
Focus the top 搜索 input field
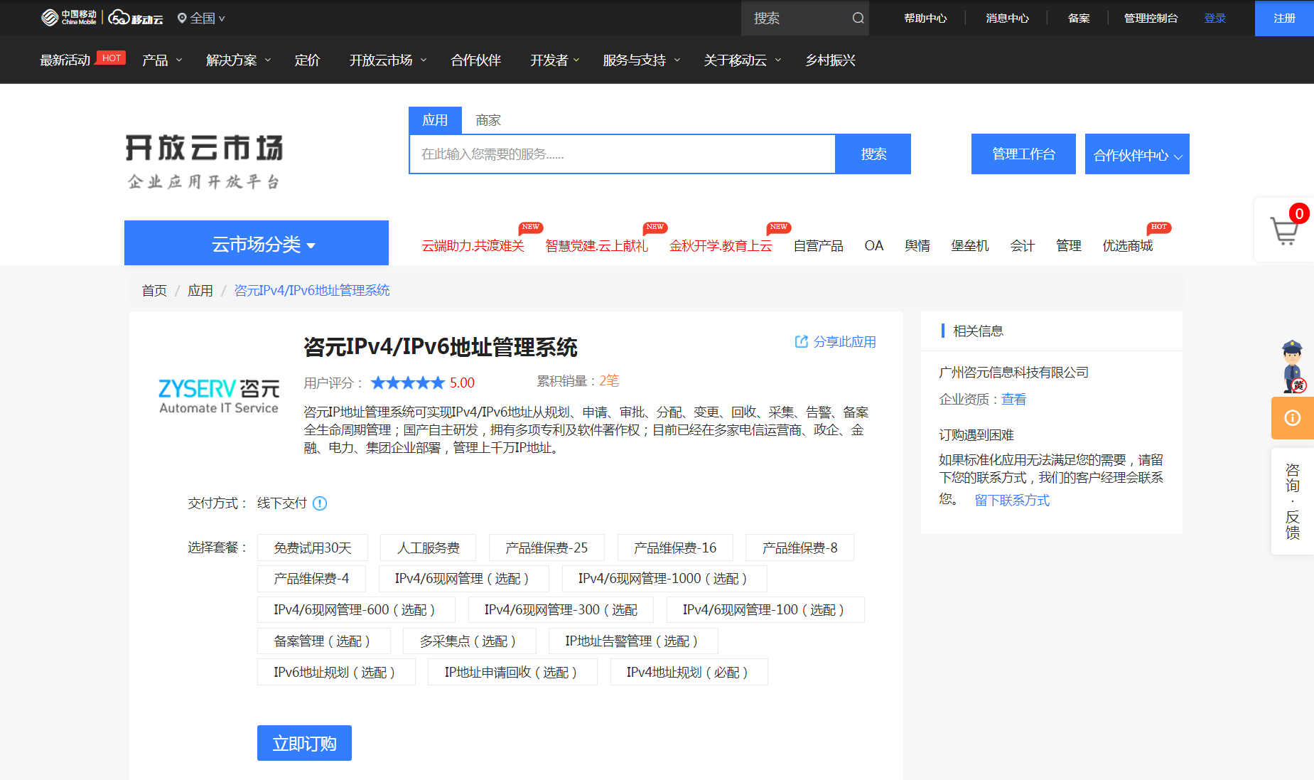click(796, 18)
